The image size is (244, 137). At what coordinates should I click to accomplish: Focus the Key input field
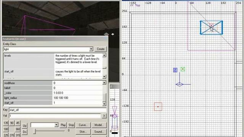pyautogui.click(x=58, y=110)
